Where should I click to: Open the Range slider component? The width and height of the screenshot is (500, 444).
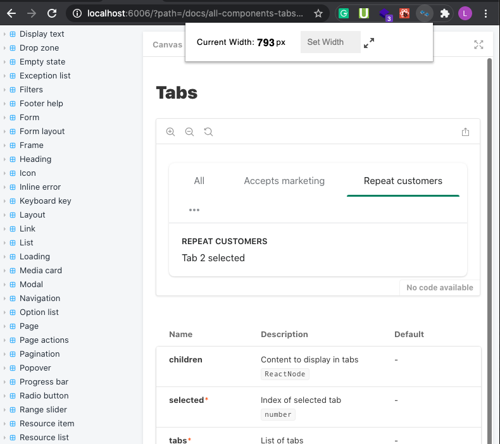tap(44, 410)
